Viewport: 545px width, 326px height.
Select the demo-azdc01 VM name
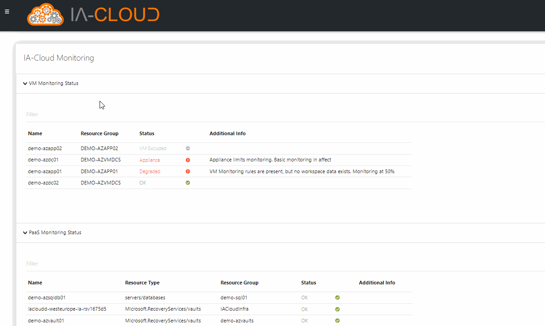coord(43,160)
